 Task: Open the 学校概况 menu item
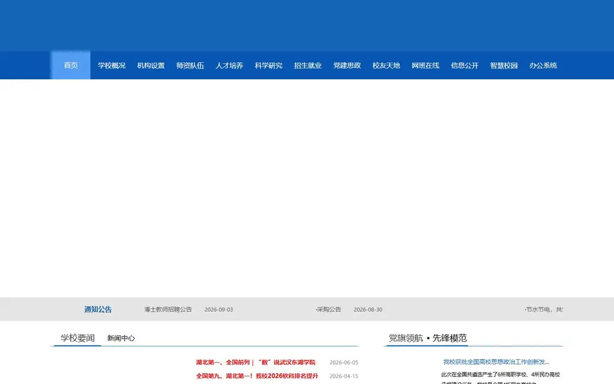(111, 65)
